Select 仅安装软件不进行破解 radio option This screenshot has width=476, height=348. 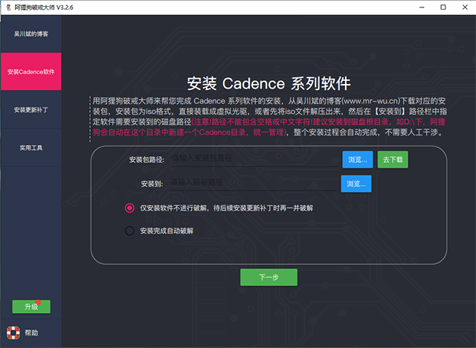[x=129, y=208]
